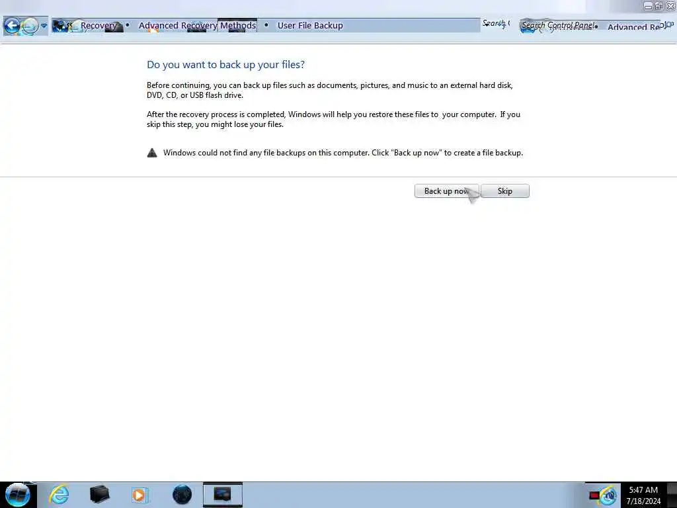Click 'Do you want to back up your files?' heading
The width and height of the screenshot is (677, 508).
[x=226, y=65]
